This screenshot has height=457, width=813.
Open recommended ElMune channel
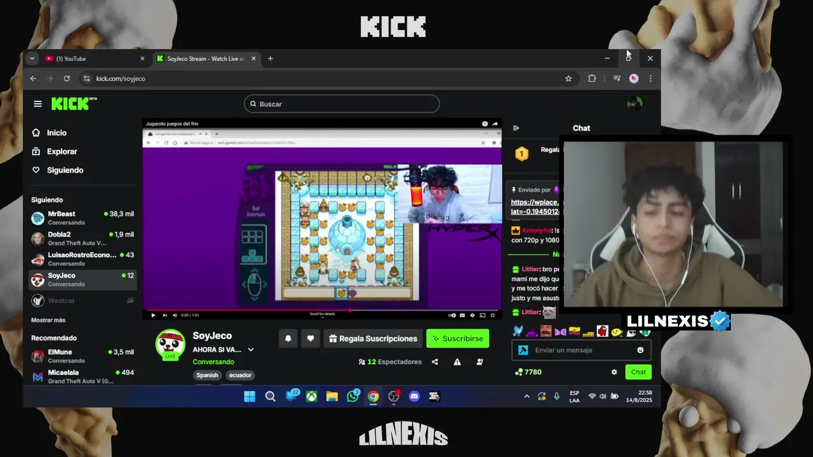tap(83, 355)
